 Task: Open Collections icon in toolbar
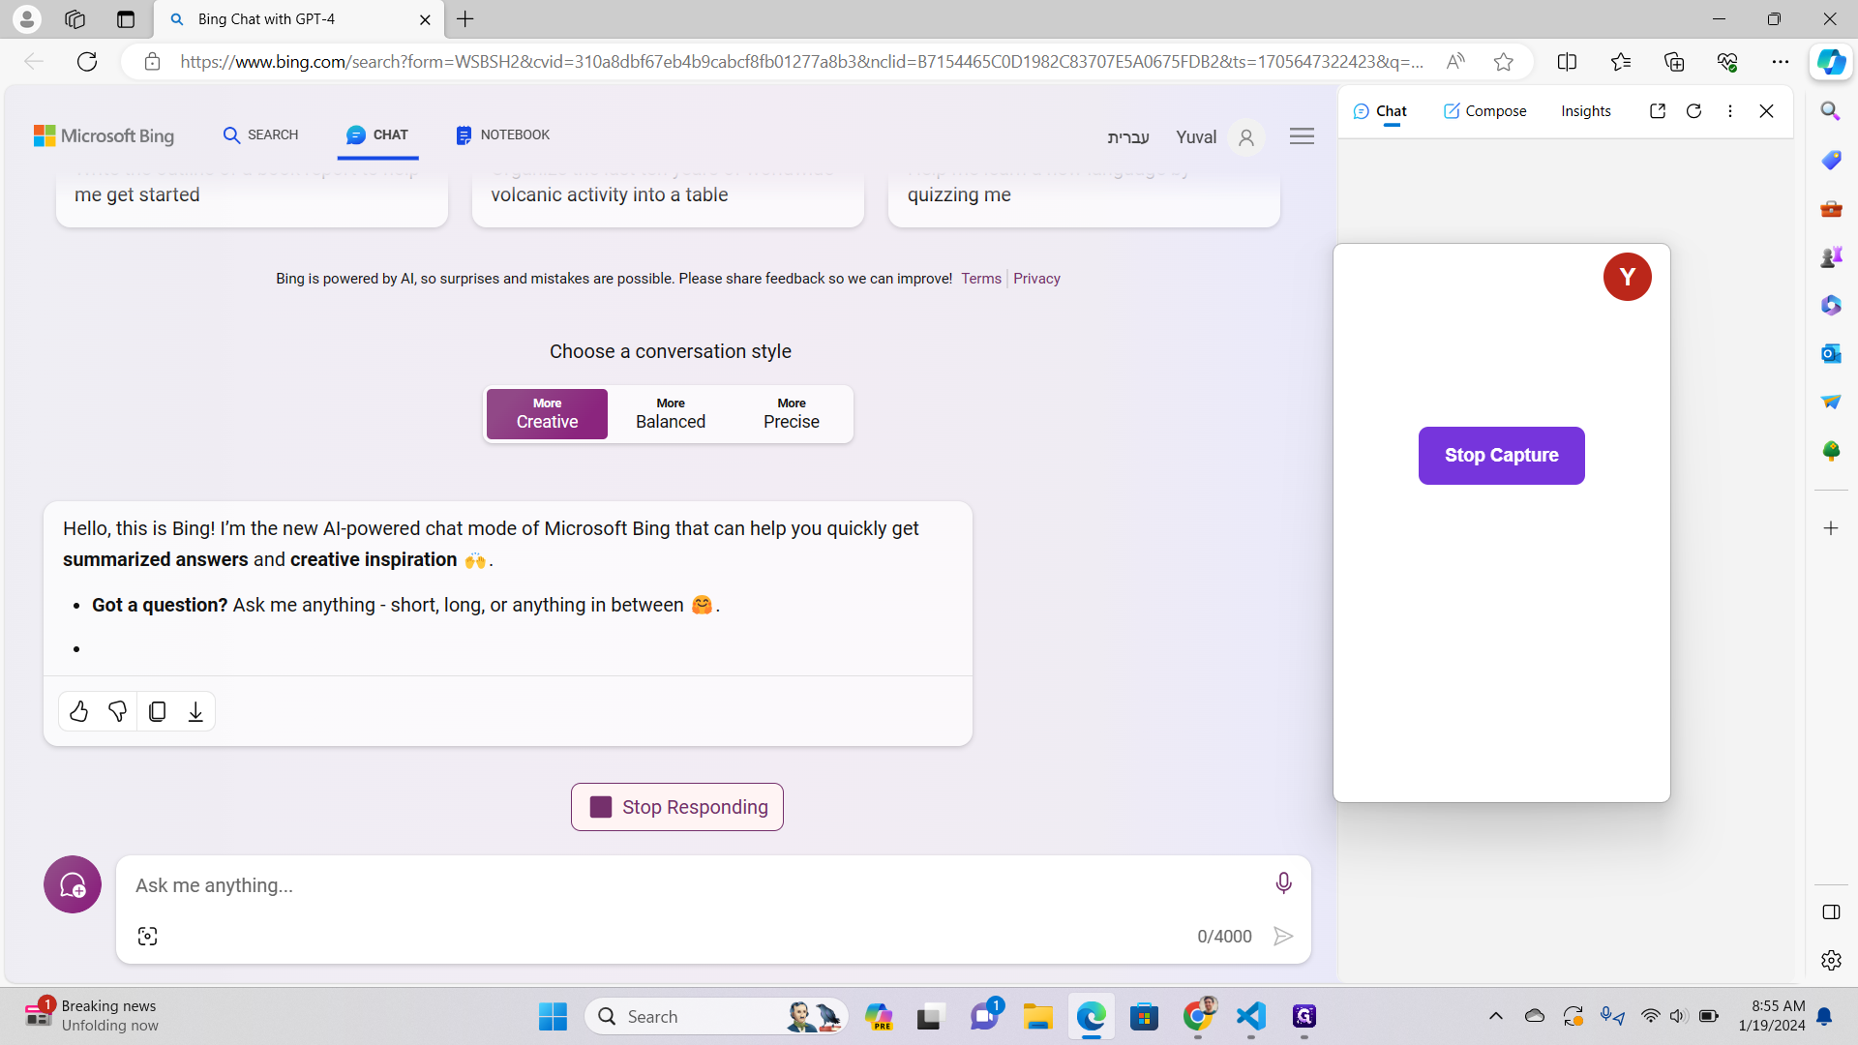click(x=1674, y=62)
